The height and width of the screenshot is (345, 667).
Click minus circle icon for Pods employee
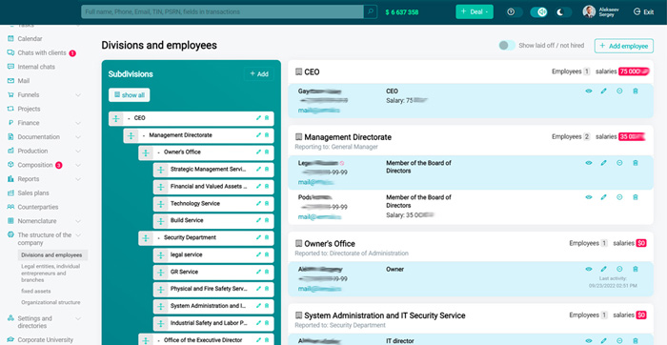point(619,197)
